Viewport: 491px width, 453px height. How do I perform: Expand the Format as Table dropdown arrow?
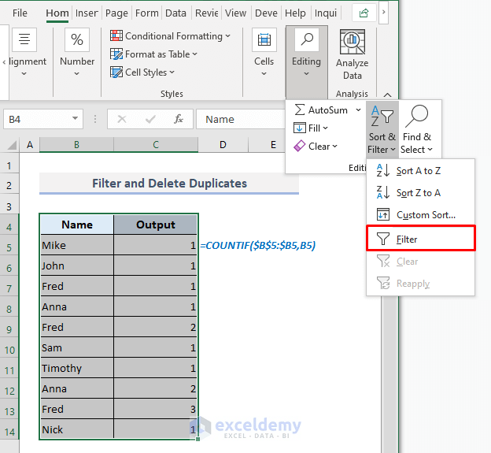pos(195,54)
